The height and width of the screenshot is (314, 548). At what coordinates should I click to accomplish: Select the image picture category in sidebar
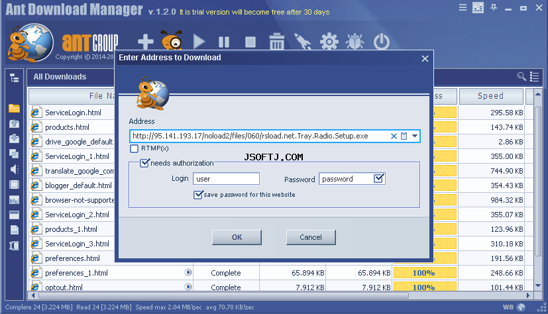coord(15,200)
